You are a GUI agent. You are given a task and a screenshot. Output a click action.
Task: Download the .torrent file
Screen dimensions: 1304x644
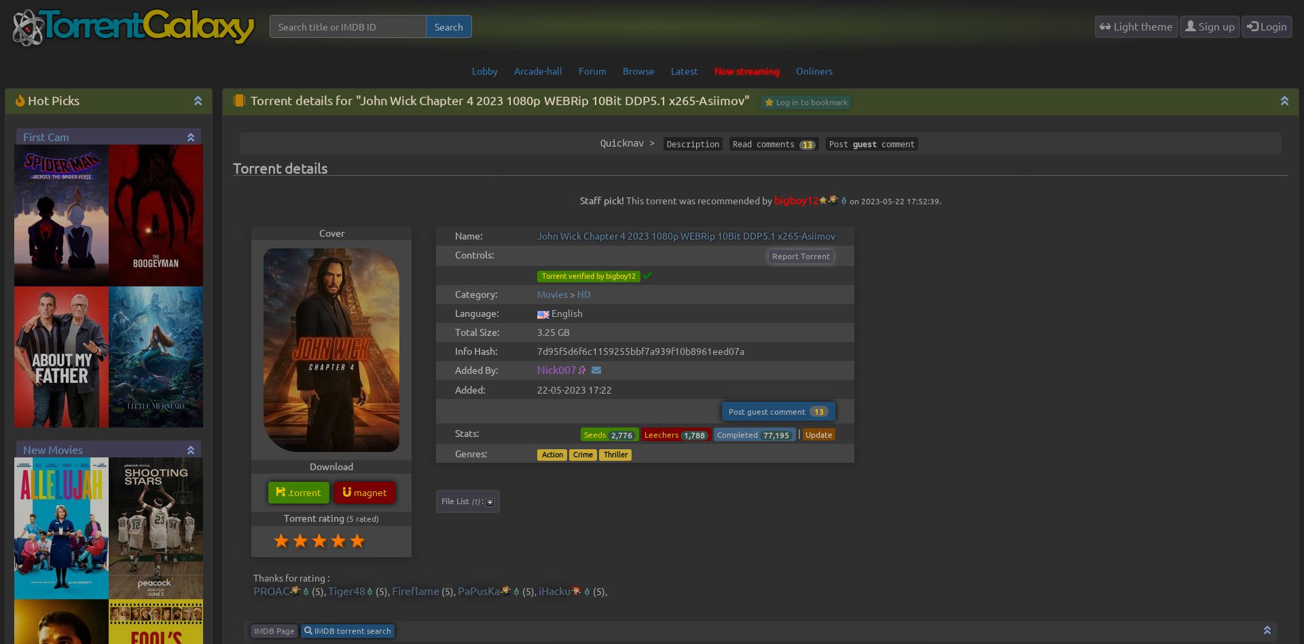[x=299, y=493]
